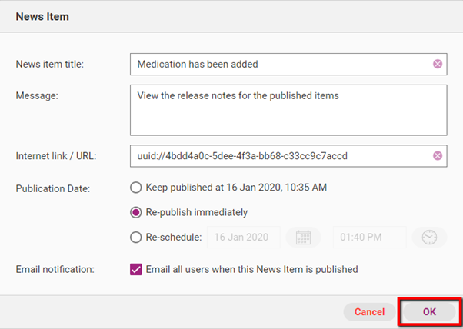The height and width of the screenshot is (329, 463).
Task: Click the 16 Jan 2020 date field
Action: coord(242,238)
